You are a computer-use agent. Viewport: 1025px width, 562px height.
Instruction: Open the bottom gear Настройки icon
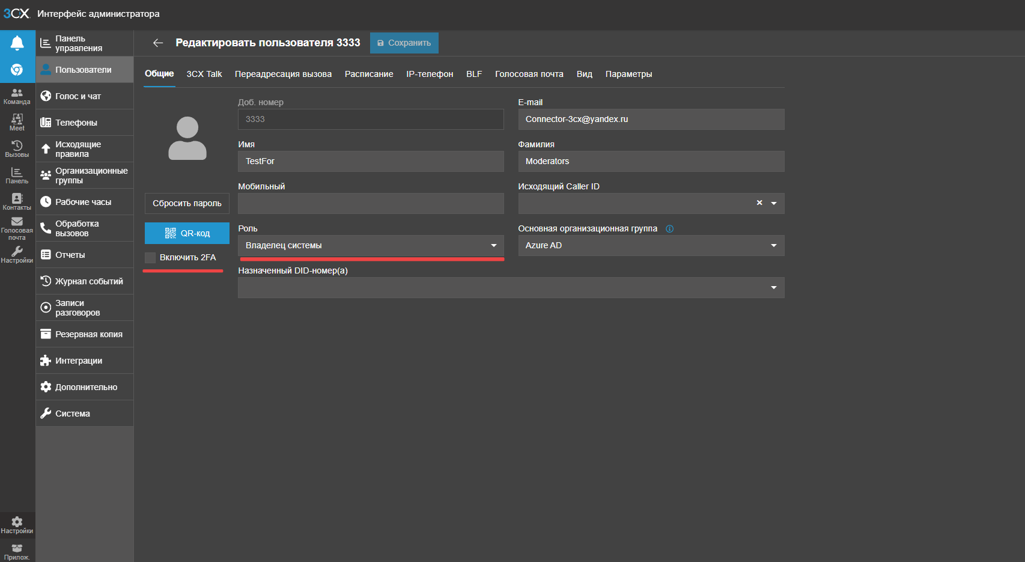(x=17, y=525)
